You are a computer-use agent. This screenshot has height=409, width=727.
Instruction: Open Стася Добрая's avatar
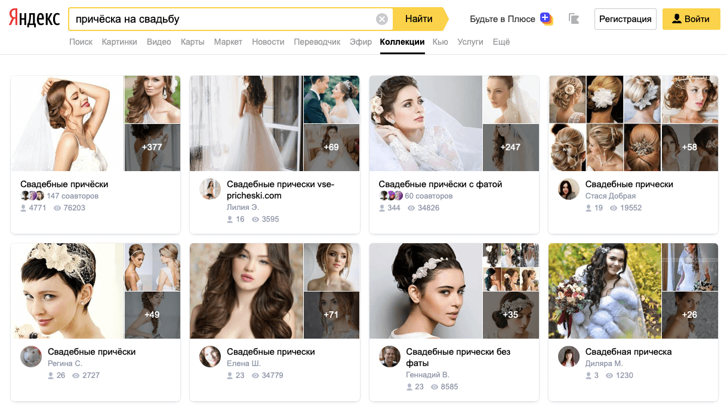tap(569, 189)
